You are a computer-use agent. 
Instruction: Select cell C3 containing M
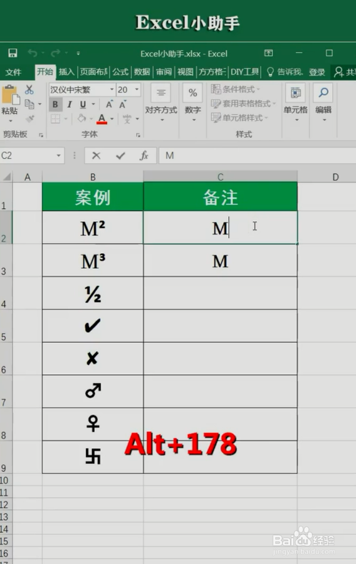221,261
